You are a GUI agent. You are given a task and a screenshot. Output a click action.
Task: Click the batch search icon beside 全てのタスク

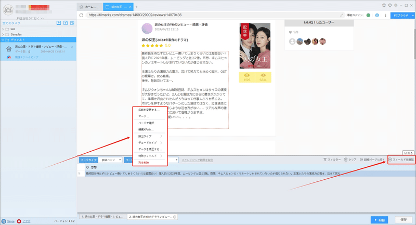click(72, 23)
